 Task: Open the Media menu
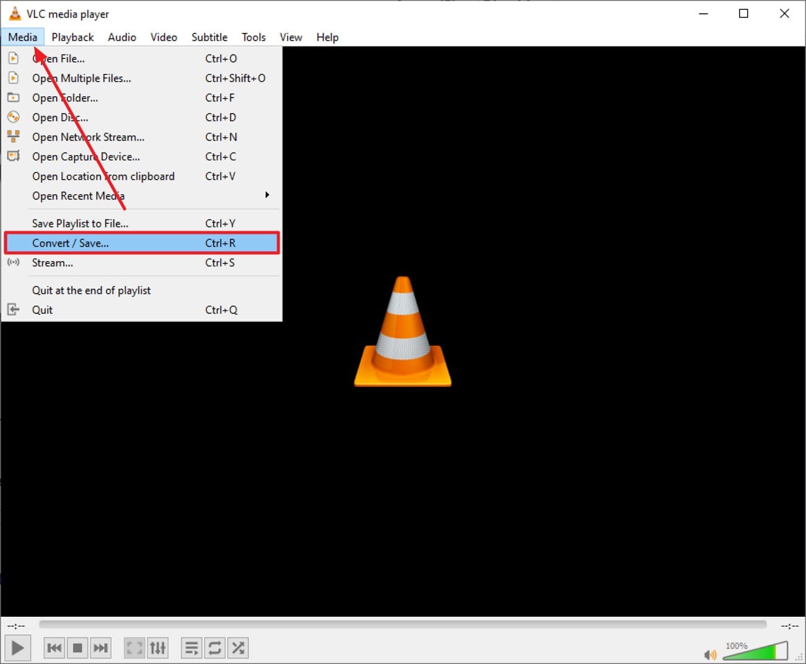pos(22,37)
